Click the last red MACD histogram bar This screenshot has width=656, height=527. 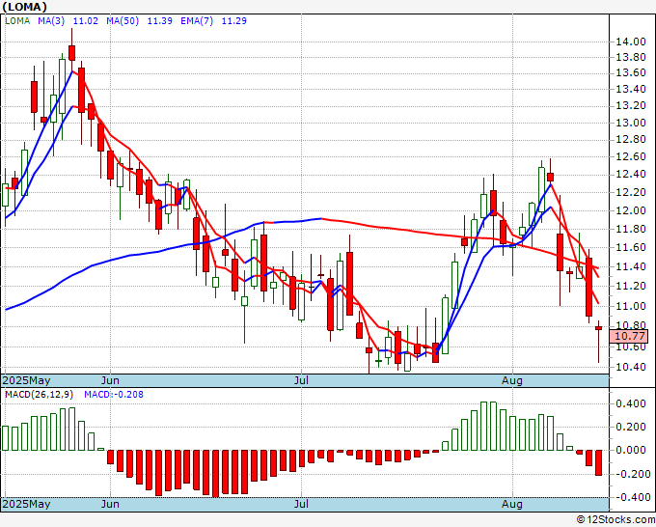599,463
